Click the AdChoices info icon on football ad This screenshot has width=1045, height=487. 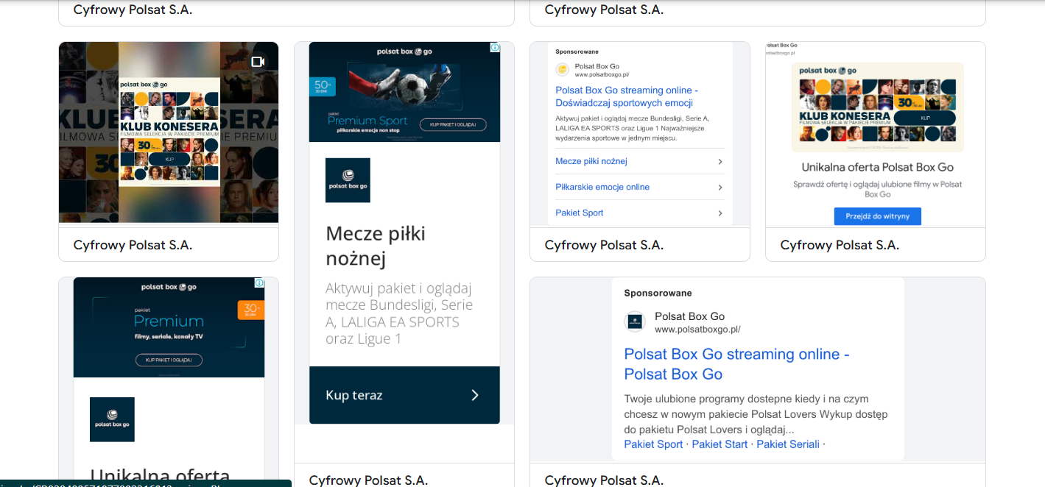pyautogui.click(x=495, y=48)
